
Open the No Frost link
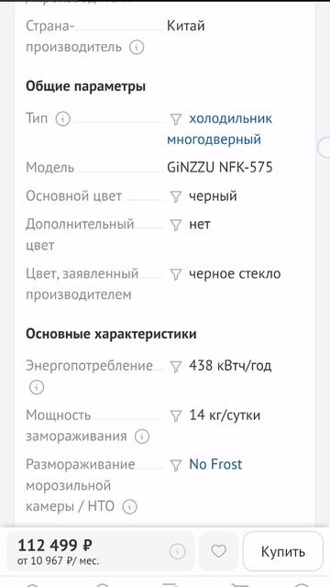(x=216, y=464)
